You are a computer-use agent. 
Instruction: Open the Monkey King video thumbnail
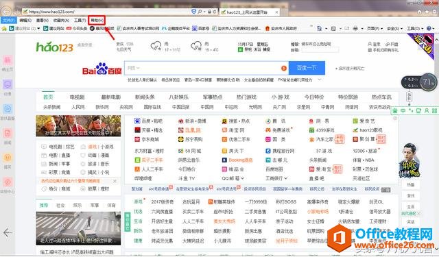(x=78, y=126)
